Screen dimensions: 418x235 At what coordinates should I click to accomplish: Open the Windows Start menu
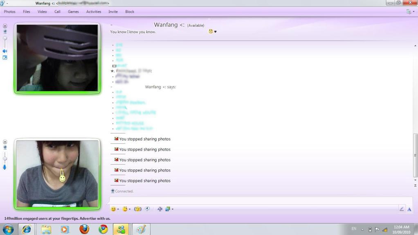8,229
